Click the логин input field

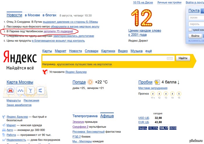196,17
